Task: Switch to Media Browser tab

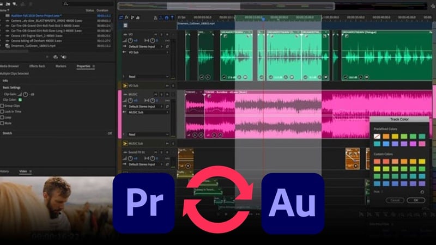Action: [9, 66]
